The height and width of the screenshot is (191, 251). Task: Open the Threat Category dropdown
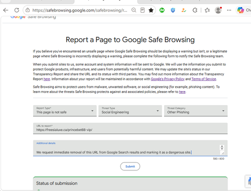pyautogui.click(x=196, y=111)
